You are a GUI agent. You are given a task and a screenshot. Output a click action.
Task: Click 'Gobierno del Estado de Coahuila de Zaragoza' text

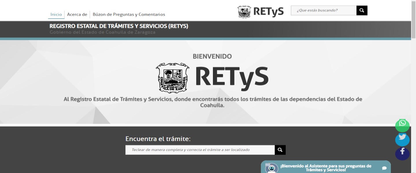tap(103, 32)
